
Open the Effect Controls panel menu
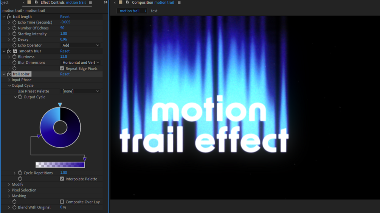coord(90,3)
